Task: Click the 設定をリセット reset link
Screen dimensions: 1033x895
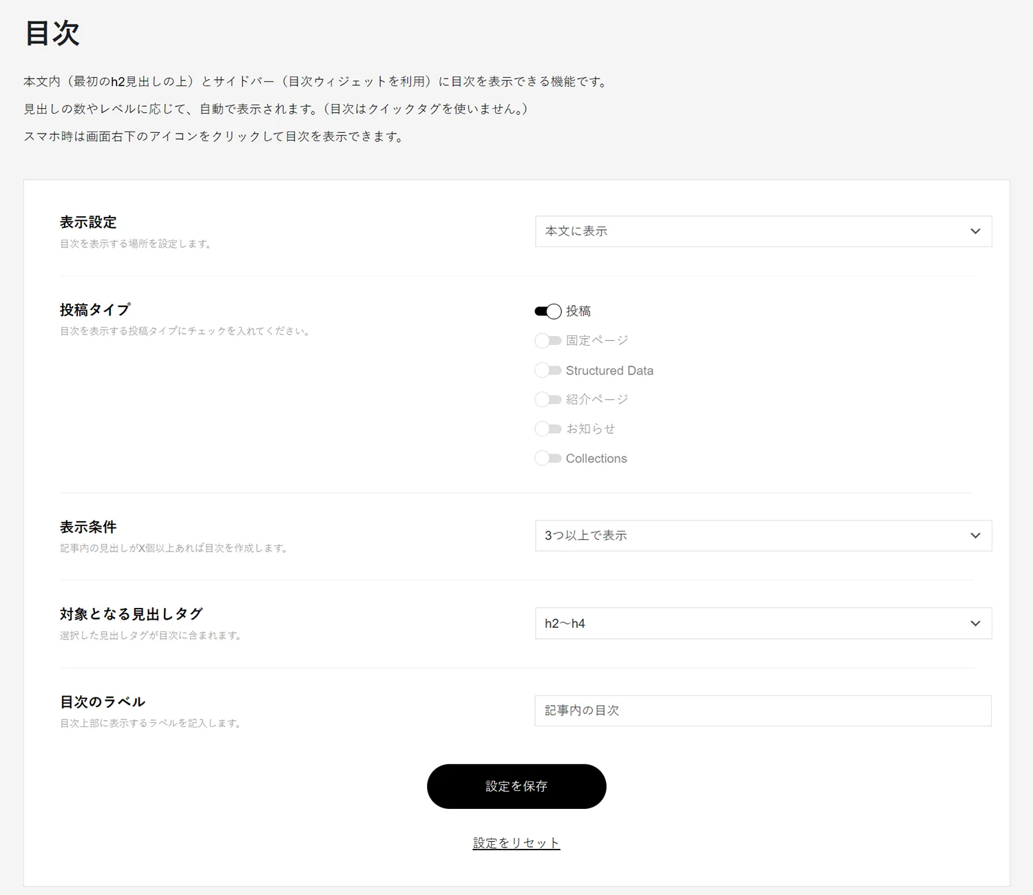Action: point(516,842)
